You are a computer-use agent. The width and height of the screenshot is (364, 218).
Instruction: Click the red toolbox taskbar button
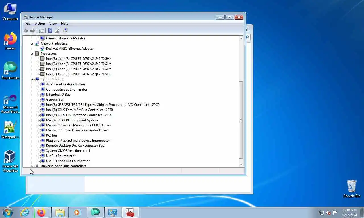[x=130, y=212]
